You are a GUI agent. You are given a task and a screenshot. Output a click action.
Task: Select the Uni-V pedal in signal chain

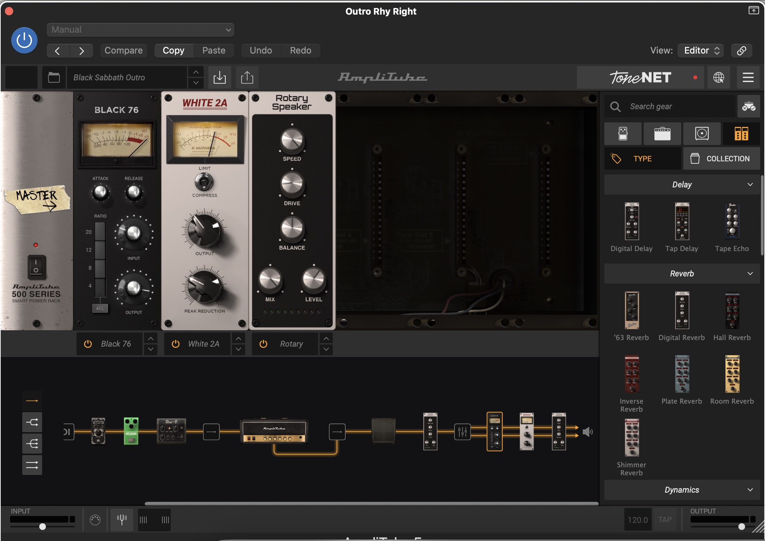[171, 431]
